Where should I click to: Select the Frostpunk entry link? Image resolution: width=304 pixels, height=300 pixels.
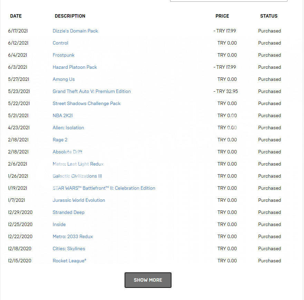point(63,55)
